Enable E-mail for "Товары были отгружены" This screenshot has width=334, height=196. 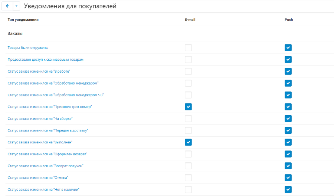(x=188, y=48)
